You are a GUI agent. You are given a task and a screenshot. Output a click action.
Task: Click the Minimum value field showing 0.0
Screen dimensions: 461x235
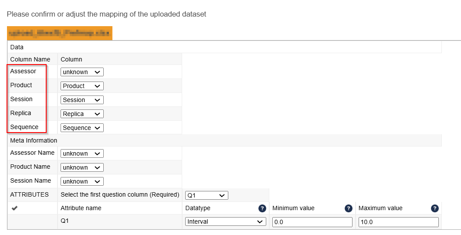(x=312, y=222)
